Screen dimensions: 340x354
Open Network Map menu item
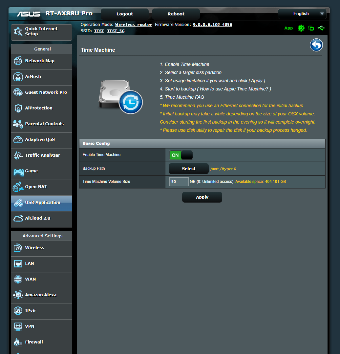42,61
